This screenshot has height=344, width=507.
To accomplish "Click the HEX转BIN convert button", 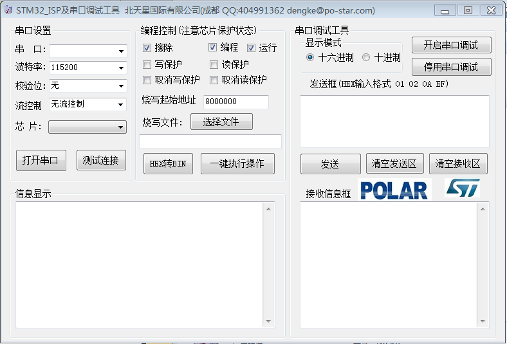I will tap(168, 164).
